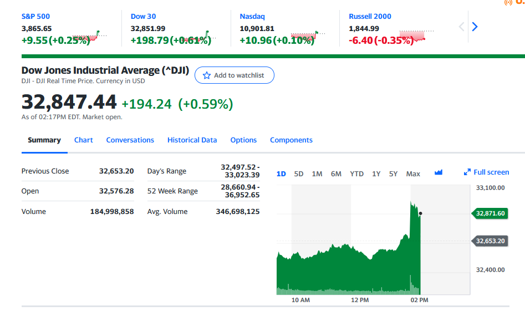Show previous market indices with left chevron
525x311 pixels.
461,27
